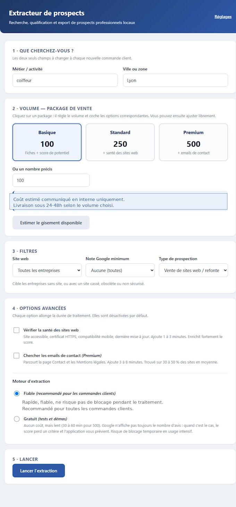Enable Vérifier la santé des sites web
The width and height of the screenshot is (236, 507).
tap(16, 330)
